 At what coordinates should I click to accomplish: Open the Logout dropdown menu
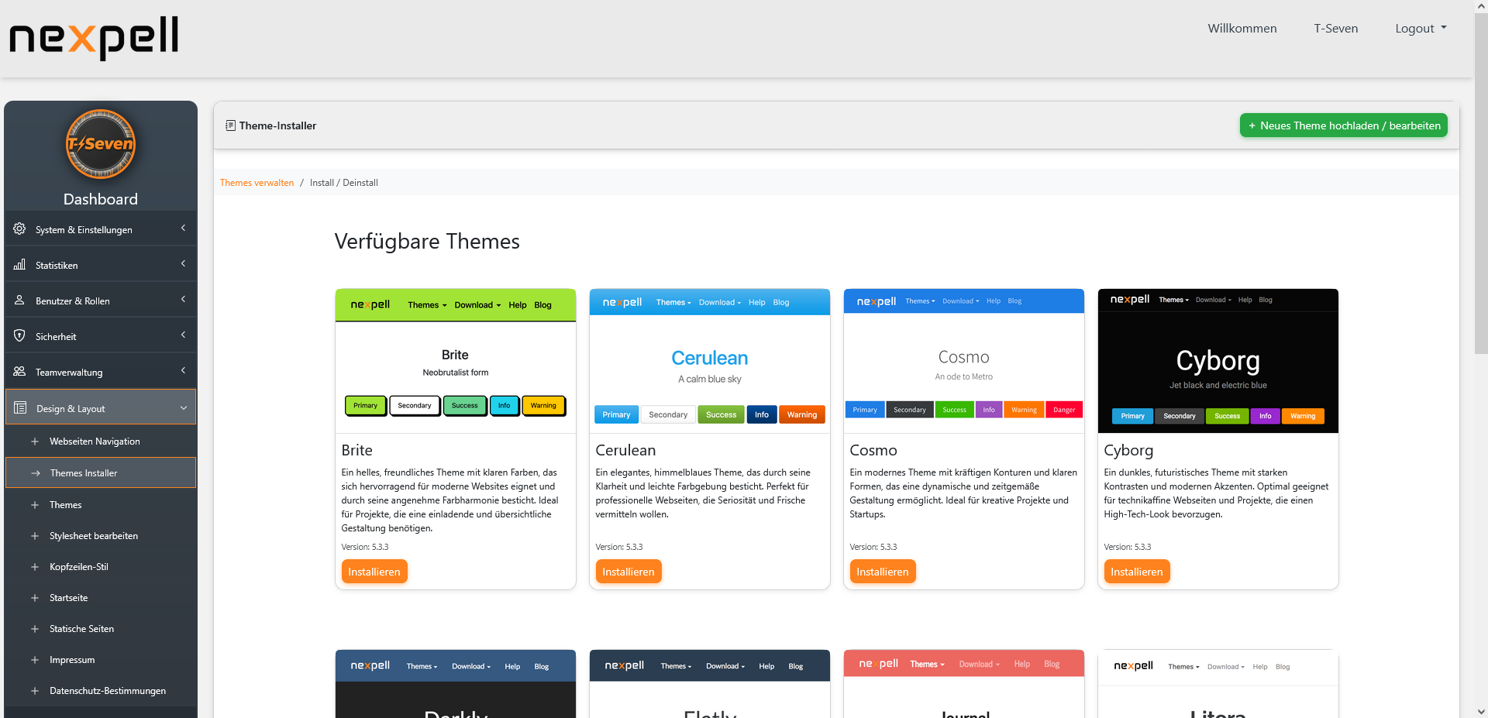pyautogui.click(x=1420, y=28)
